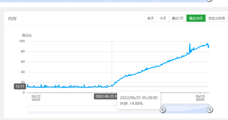228x120 pixels.
Task: Click the 06/22 00:00 axis label
Action: tap(36, 98)
